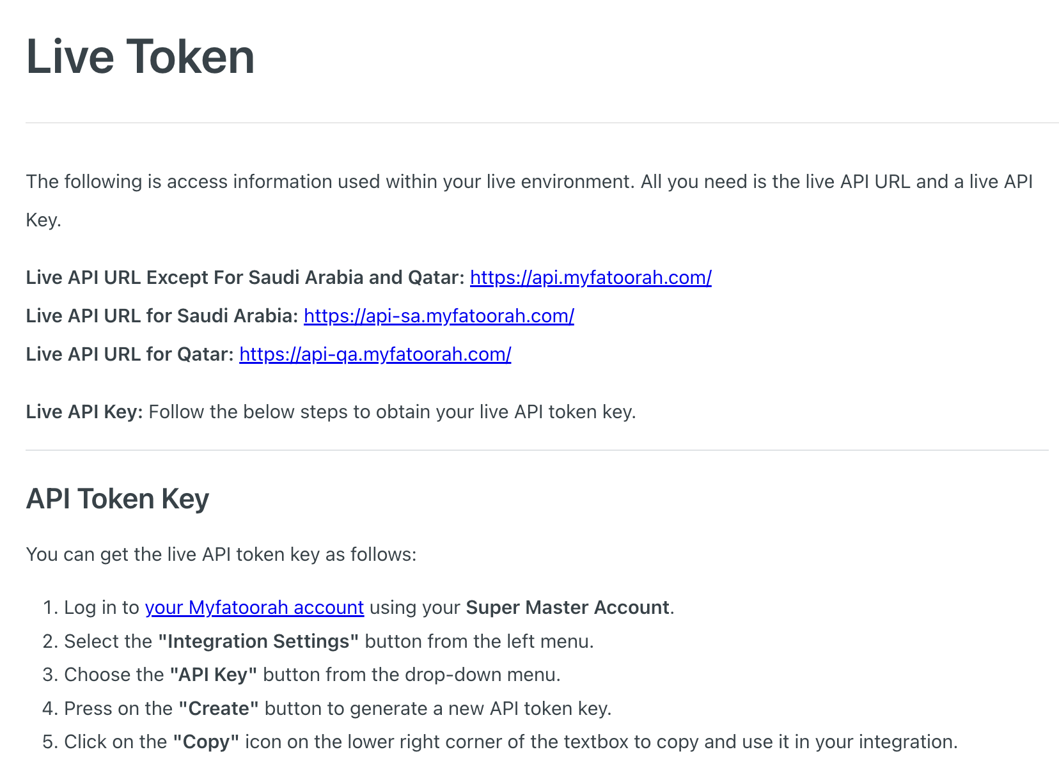This screenshot has width=1059, height=768.
Task: Click the "Live Token" page heading
Action: (x=140, y=57)
